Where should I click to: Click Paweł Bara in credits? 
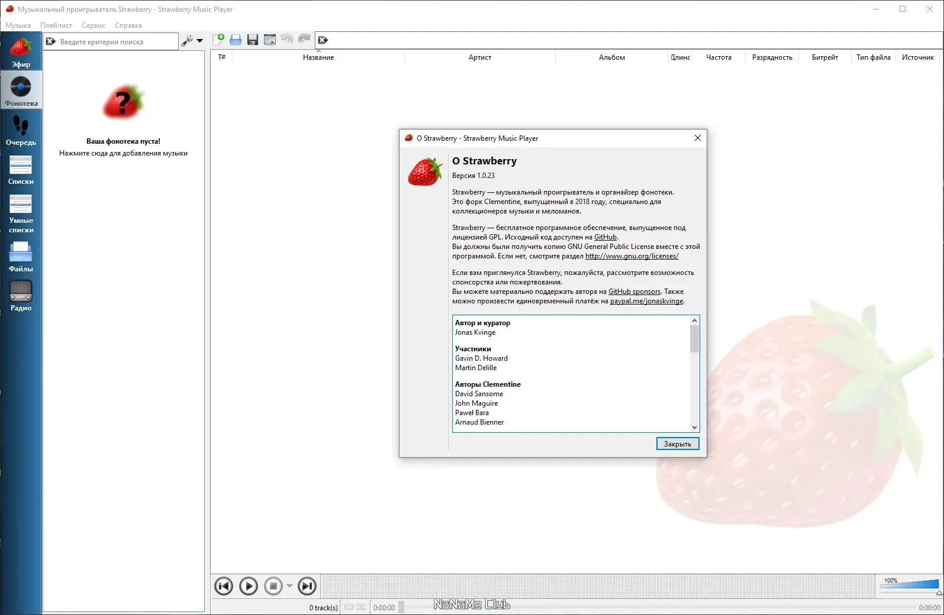(472, 413)
